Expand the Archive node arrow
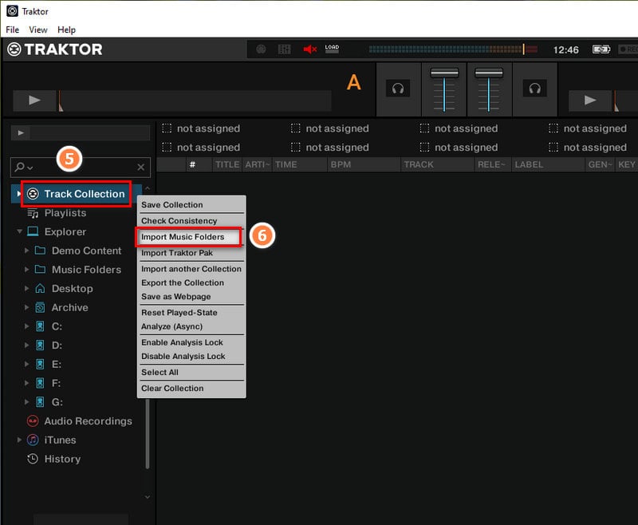638x525 pixels. point(26,307)
